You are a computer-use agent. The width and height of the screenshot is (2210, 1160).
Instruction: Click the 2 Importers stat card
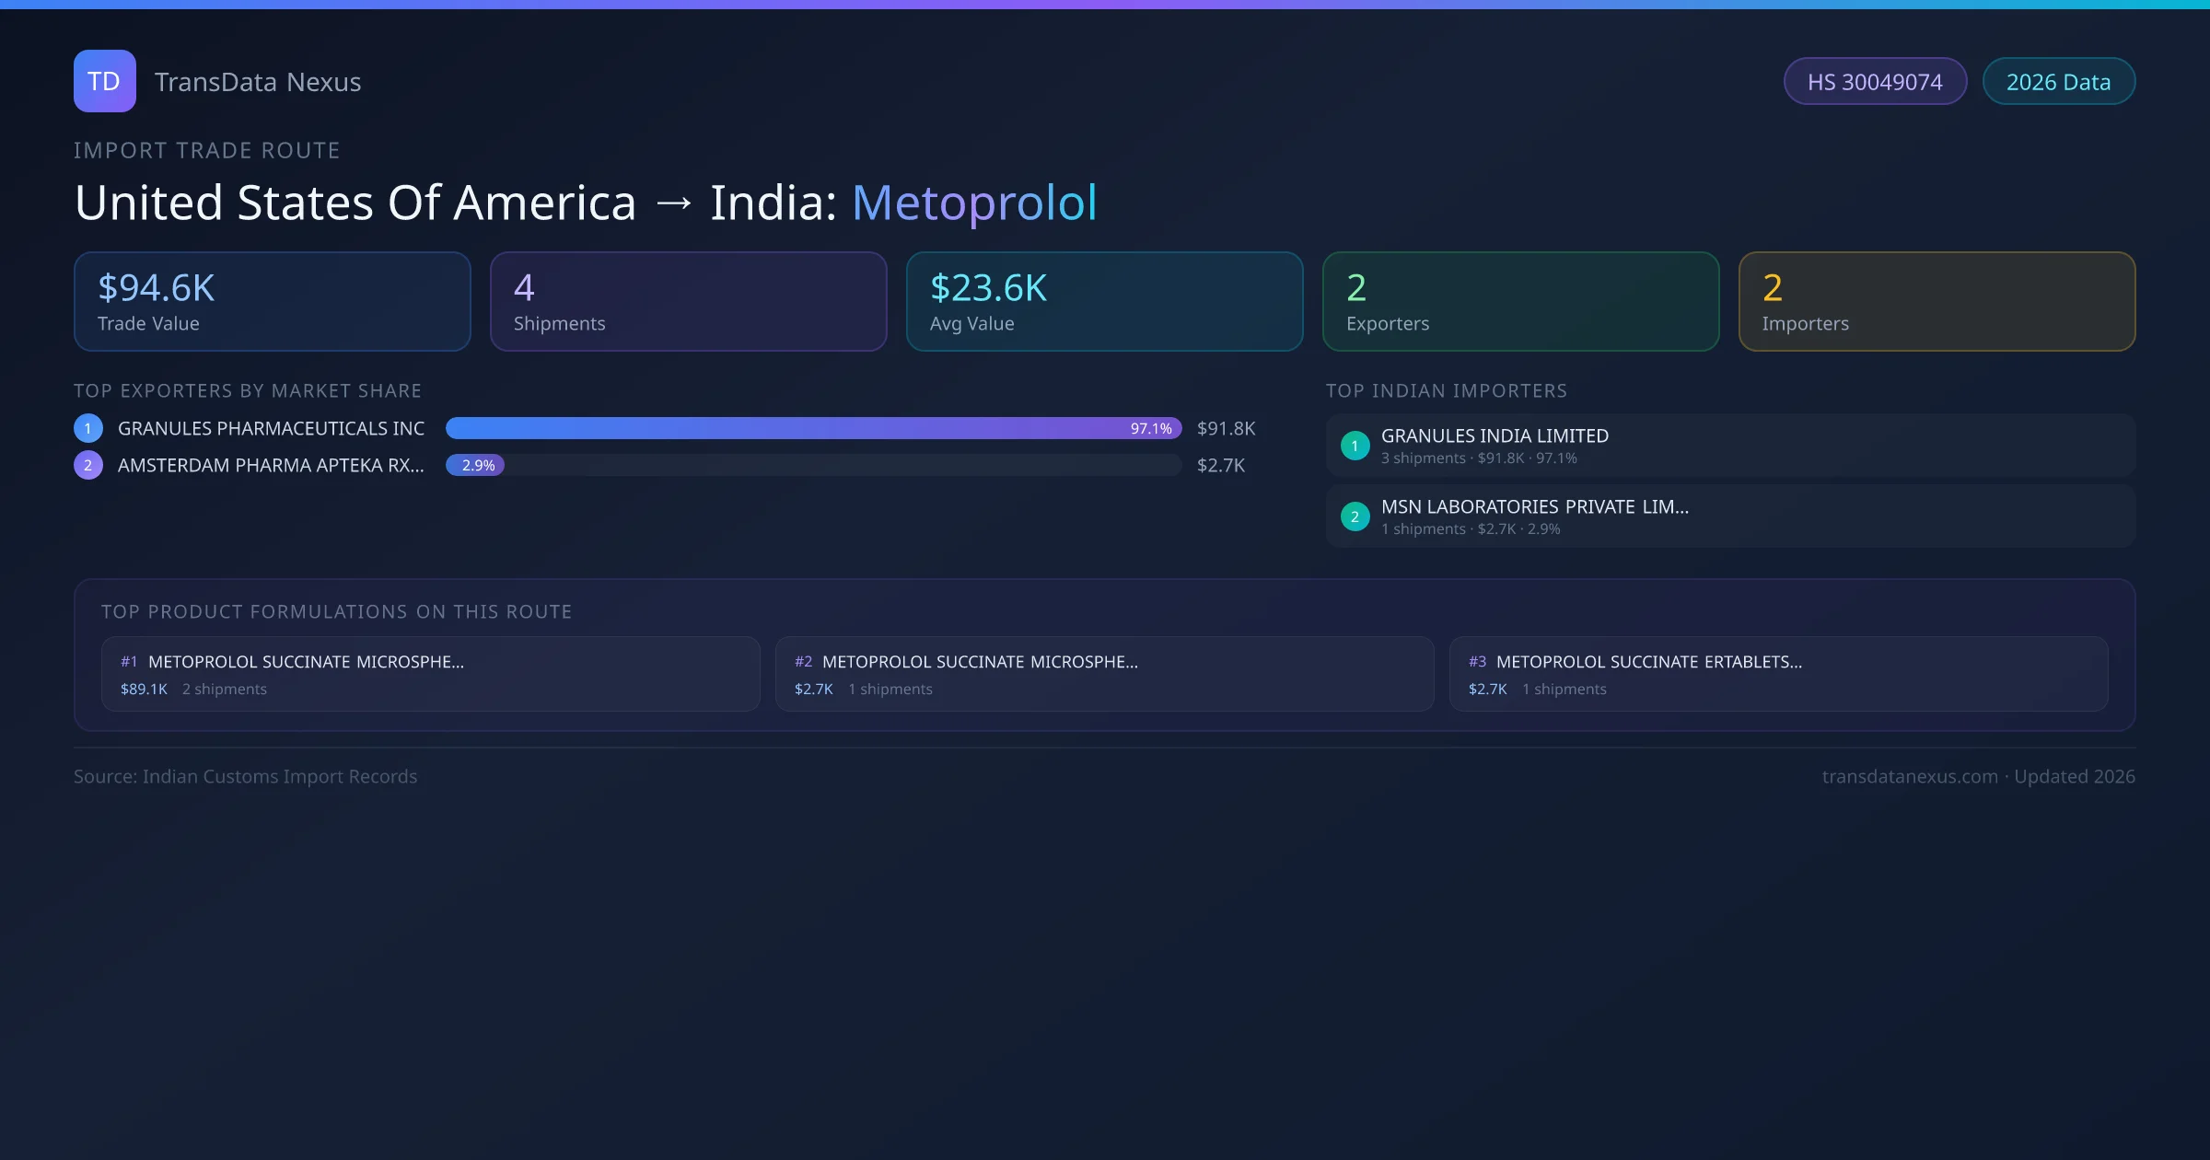1937,301
